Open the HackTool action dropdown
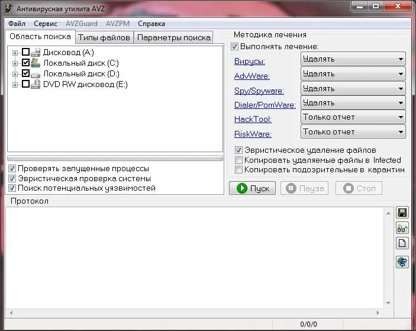 point(353,117)
